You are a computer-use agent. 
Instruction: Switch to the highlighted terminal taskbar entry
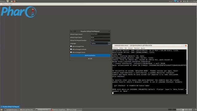(x=43, y=110)
